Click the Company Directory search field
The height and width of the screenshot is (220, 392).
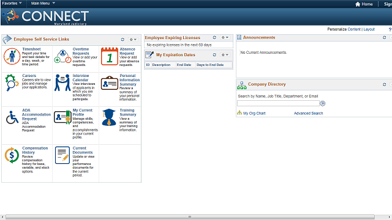(x=278, y=103)
